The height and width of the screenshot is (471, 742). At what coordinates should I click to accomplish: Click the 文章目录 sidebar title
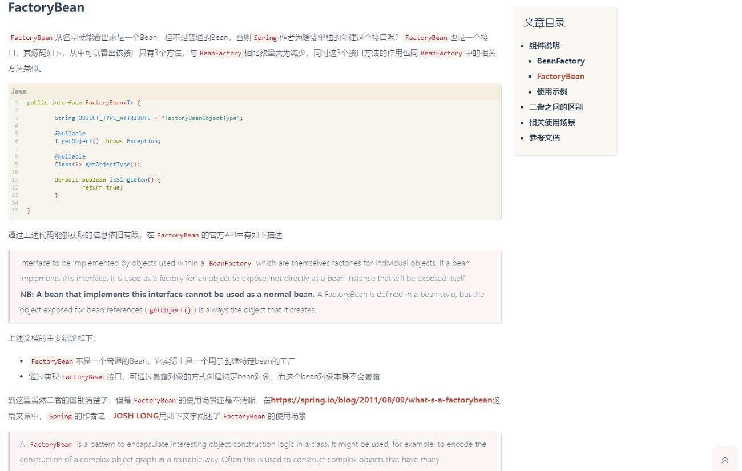point(545,23)
